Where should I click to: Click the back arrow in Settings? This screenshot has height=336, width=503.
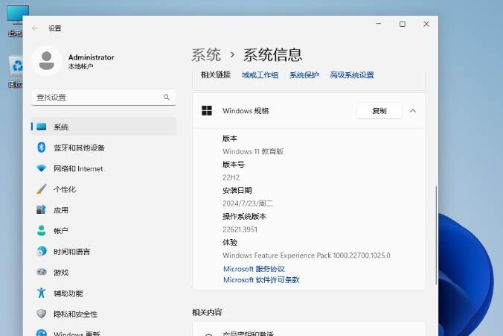(35, 28)
